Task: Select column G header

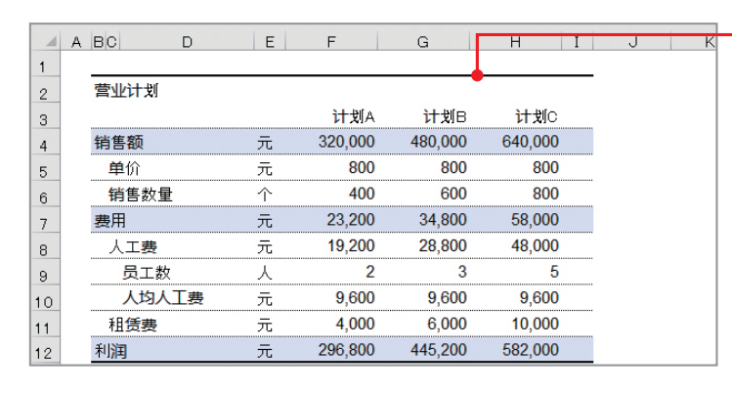Action: [x=423, y=42]
